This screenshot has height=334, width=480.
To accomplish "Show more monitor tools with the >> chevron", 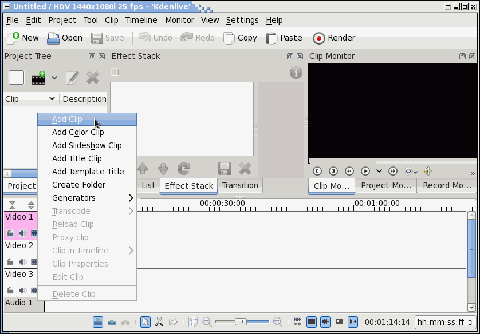I will click(473, 173).
